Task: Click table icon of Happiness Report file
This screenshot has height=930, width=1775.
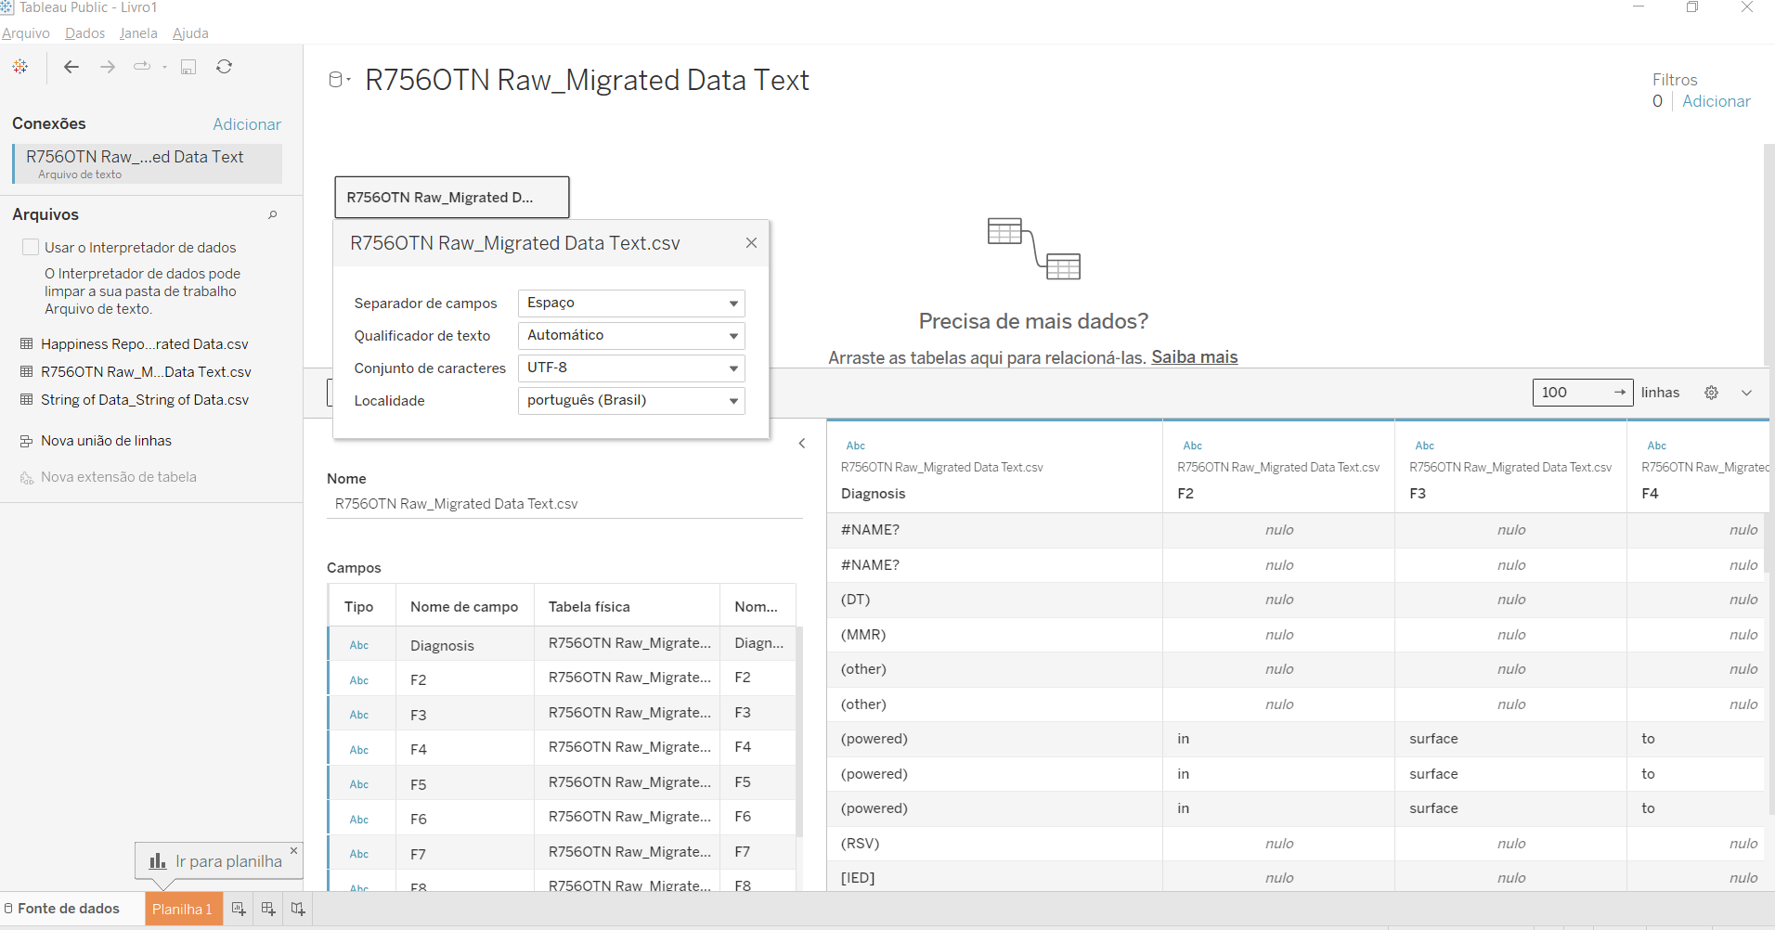Action: [x=27, y=343]
